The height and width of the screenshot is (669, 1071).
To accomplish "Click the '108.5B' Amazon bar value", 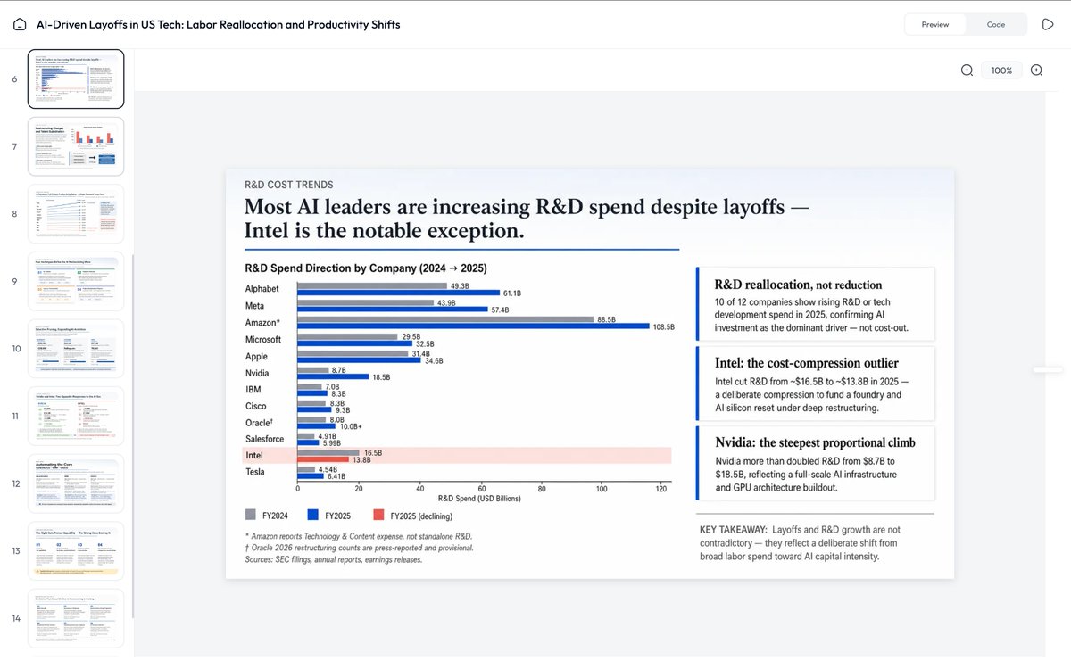I will coord(664,327).
